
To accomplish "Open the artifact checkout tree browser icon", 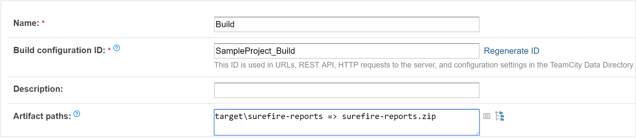I will [500, 116].
